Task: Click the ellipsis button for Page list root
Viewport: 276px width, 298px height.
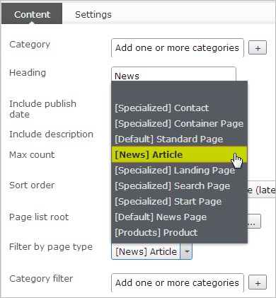Action: pyautogui.click(x=254, y=222)
